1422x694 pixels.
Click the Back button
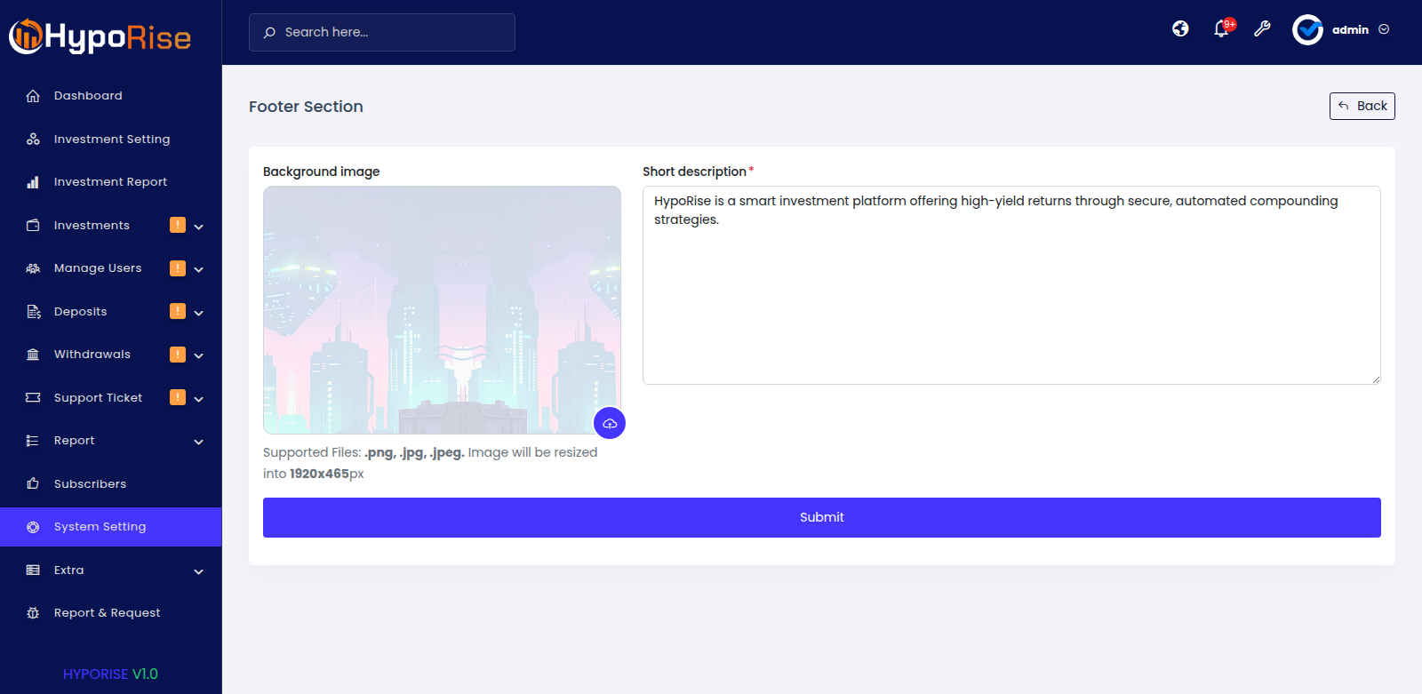tap(1362, 106)
